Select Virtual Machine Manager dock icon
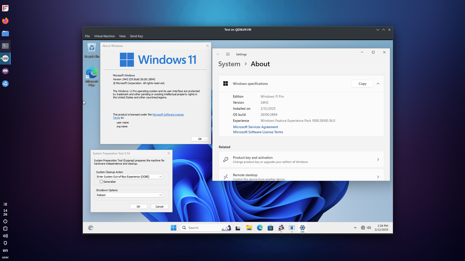The width and height of the screenshot is (465, 261). [x=5, y=58]
